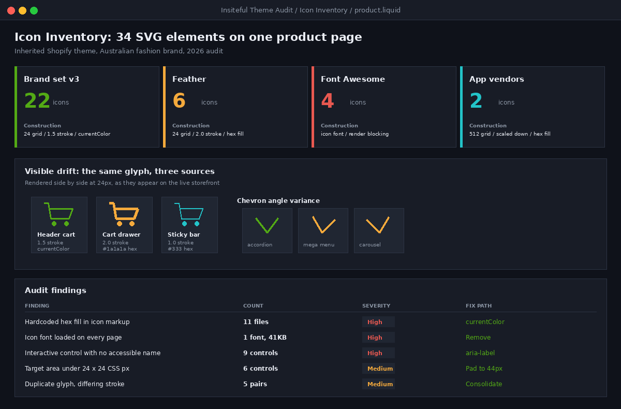The width and height of the screenshot is (621, 409).
Task: Click the '#1a1a1a hex' text
Action: click(x=120, y=249)
